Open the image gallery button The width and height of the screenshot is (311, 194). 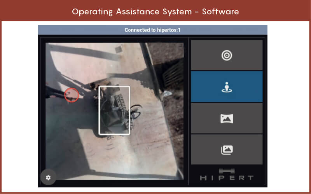coord(227,149)
